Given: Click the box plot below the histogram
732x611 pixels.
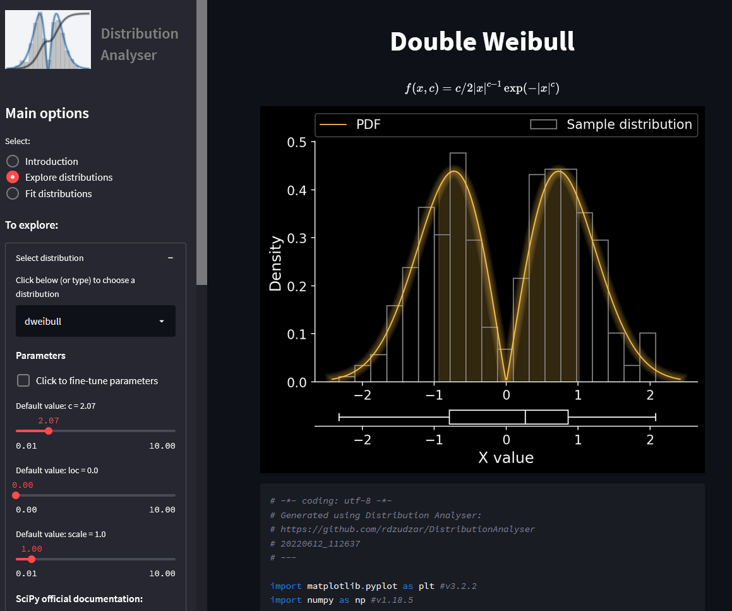Looking at the screenshot, I should (508, 417).
